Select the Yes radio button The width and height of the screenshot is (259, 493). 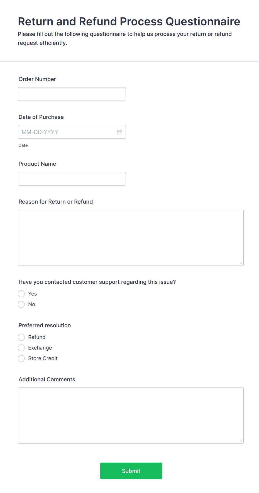pos(21,294)
